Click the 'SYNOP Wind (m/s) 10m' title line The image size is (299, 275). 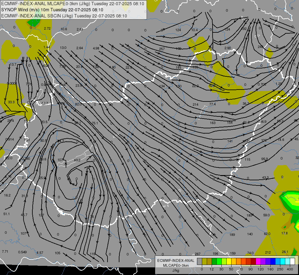52,10
